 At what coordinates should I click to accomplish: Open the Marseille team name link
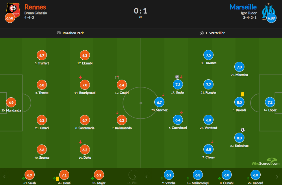coord(243,7)
